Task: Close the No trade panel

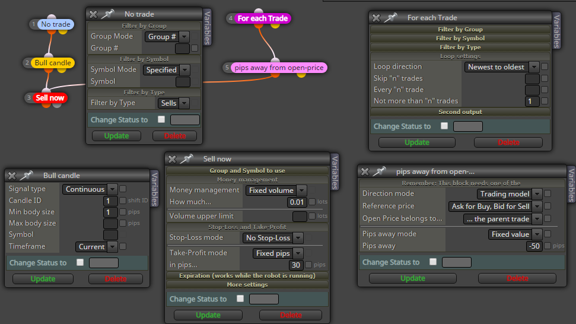Action: [93, 14]
